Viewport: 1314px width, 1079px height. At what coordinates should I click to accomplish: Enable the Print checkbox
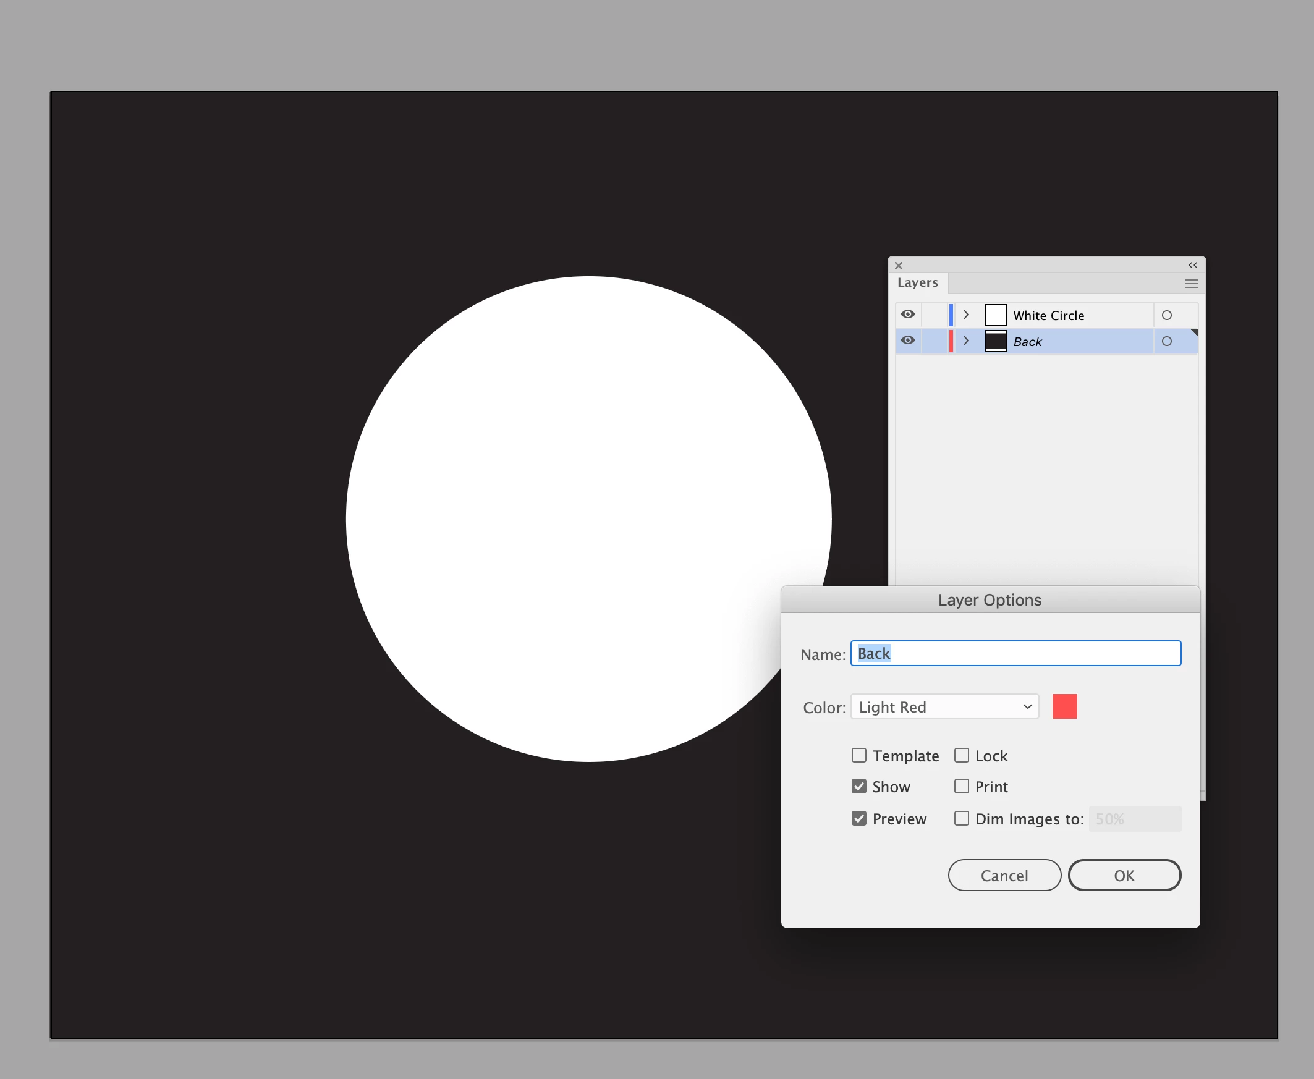click(962, 786)
